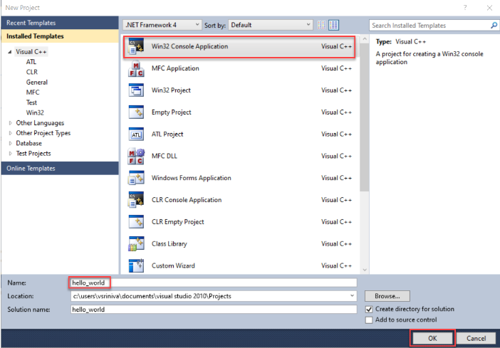Select Test under Visual C++

[x=31, y=102]
